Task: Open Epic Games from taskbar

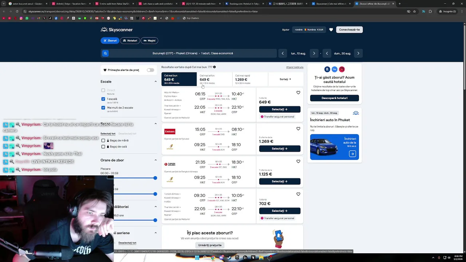Action: (x=237, y=258)
